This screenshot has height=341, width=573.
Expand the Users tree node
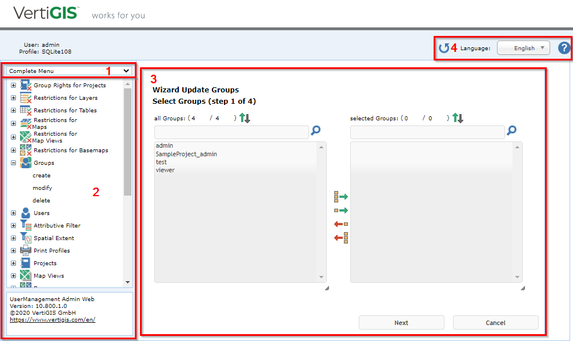click(x=13, y=213)
